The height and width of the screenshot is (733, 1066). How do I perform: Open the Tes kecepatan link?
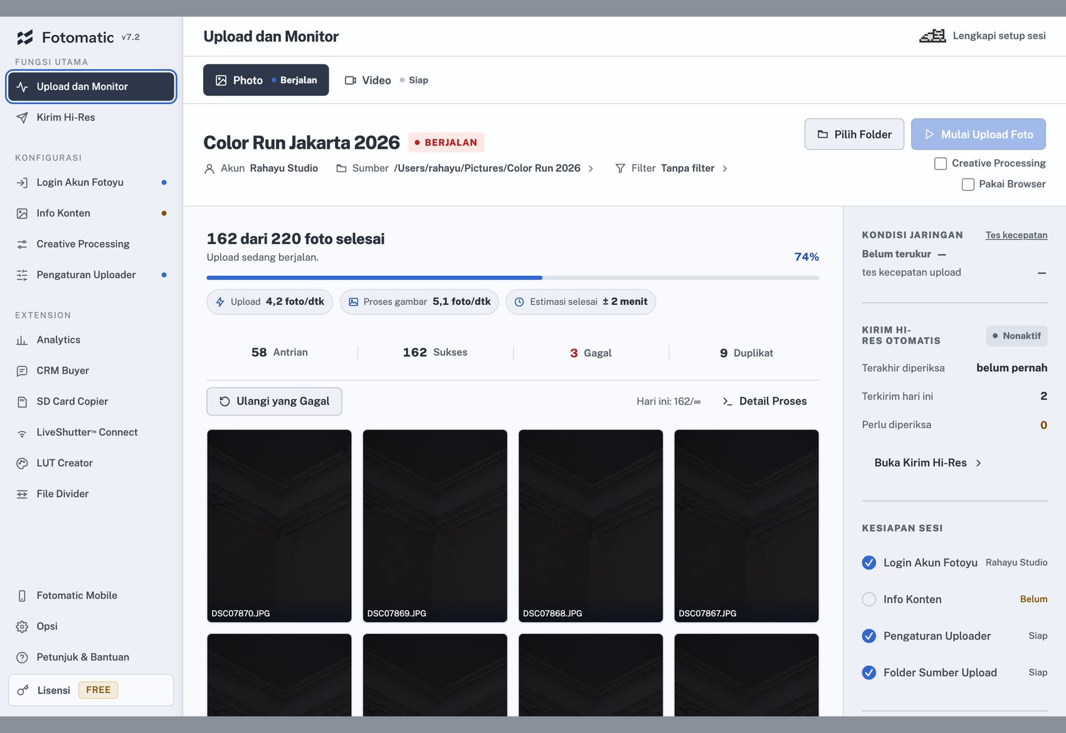point(1016,235)
